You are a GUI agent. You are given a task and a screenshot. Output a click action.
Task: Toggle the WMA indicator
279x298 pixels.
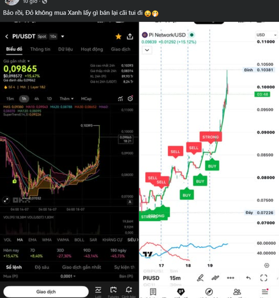tap(47, 240)
